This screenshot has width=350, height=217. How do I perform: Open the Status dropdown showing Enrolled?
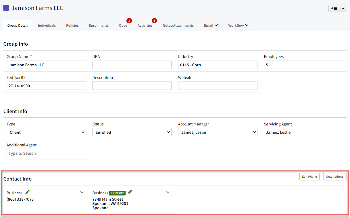point(132,132)
